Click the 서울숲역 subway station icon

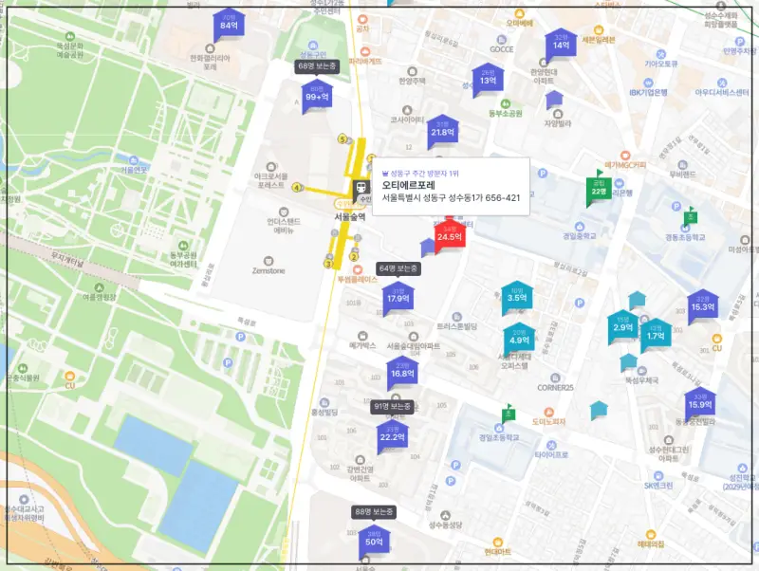tap(361, 187)
